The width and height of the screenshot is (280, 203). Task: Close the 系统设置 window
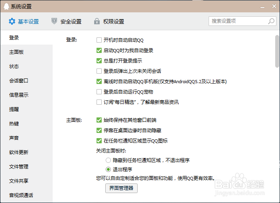click(274, 6)
